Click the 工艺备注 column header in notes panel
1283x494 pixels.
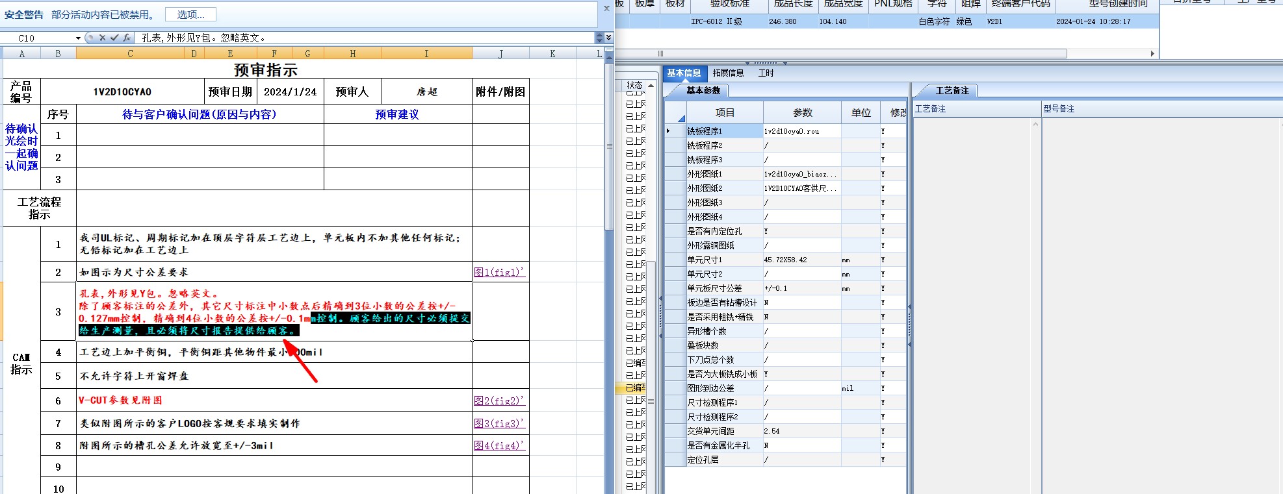point(977,109)
